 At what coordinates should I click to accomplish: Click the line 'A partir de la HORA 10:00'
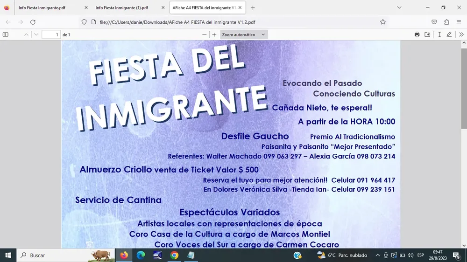[347, 122]
